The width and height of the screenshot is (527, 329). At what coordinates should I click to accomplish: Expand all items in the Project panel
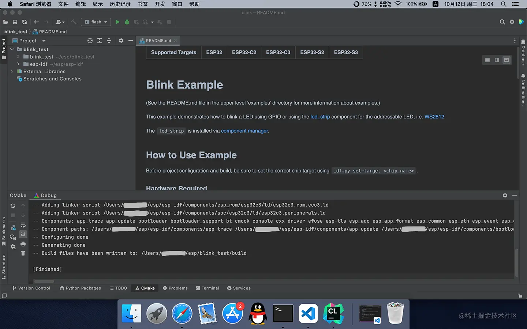[100, 41]
